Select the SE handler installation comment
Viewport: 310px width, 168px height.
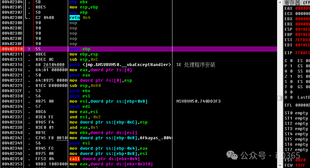(x=196, y=65)
